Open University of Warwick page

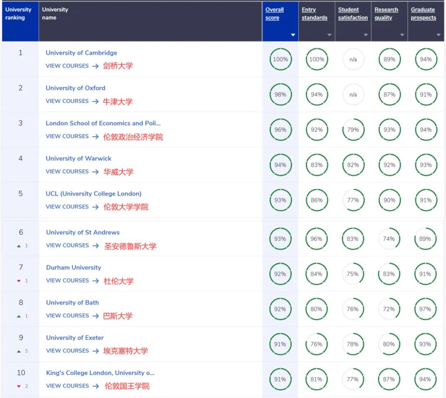point(78,158)
